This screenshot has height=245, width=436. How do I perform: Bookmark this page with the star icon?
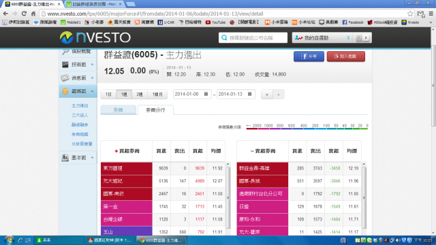pyautogui.click(x=410, y=14)
